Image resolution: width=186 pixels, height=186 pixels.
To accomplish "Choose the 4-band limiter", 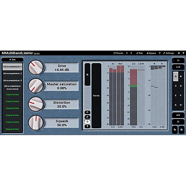I will 12,115.
